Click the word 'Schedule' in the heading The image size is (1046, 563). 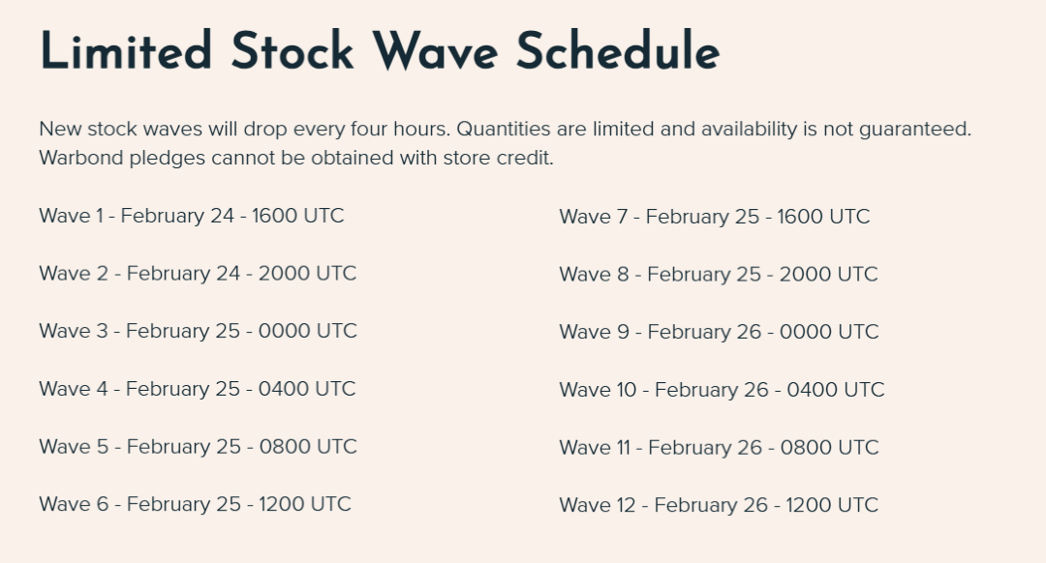tap(617, 50)
